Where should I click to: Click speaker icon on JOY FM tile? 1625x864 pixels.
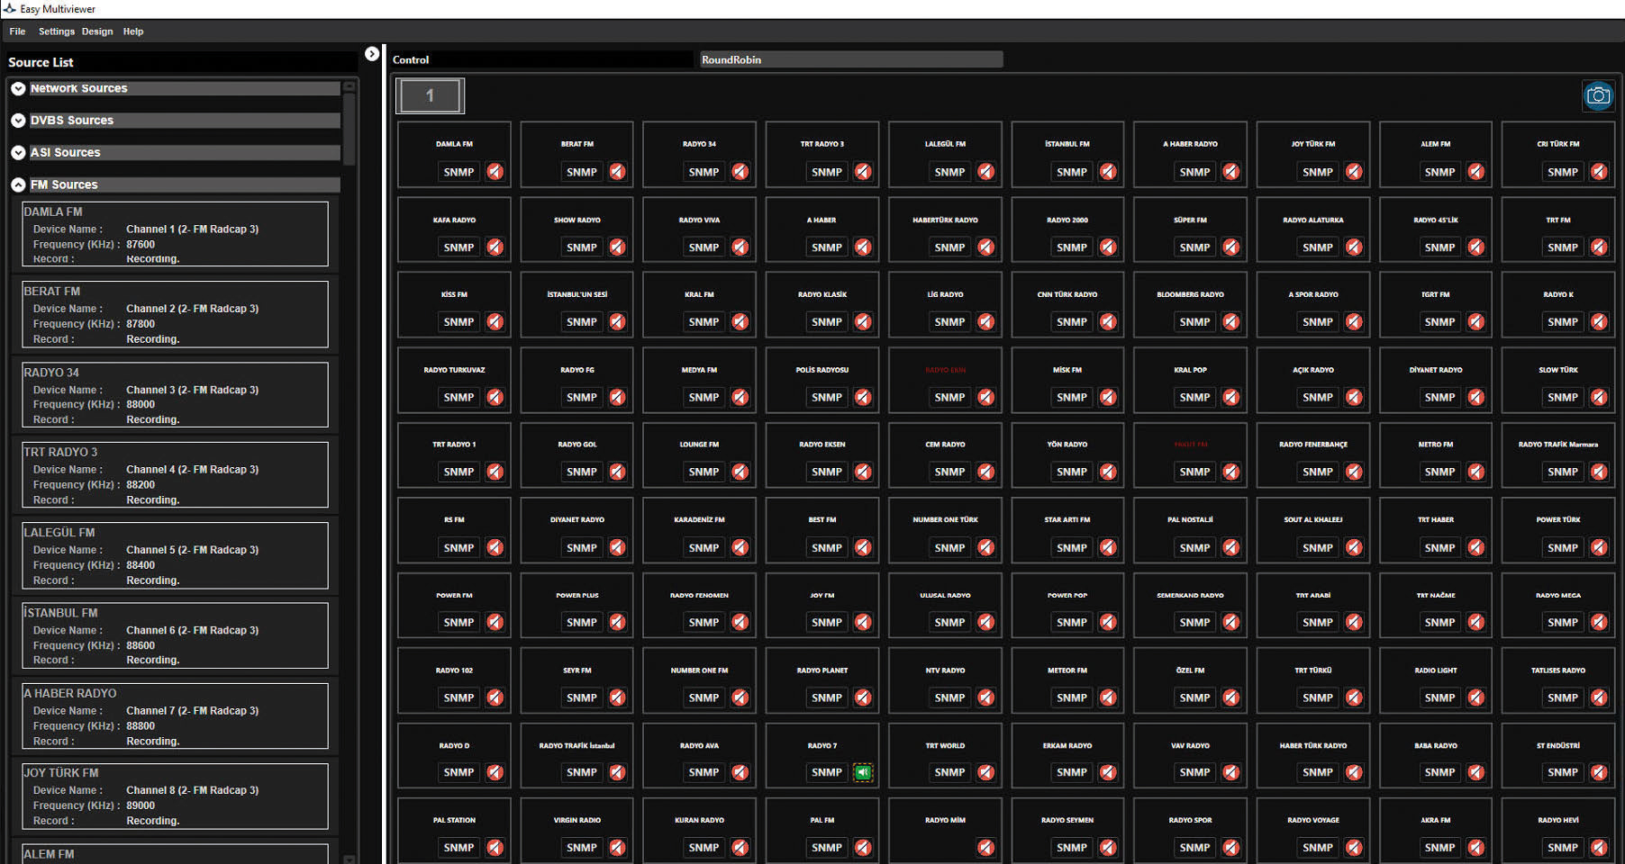[863, 622]
